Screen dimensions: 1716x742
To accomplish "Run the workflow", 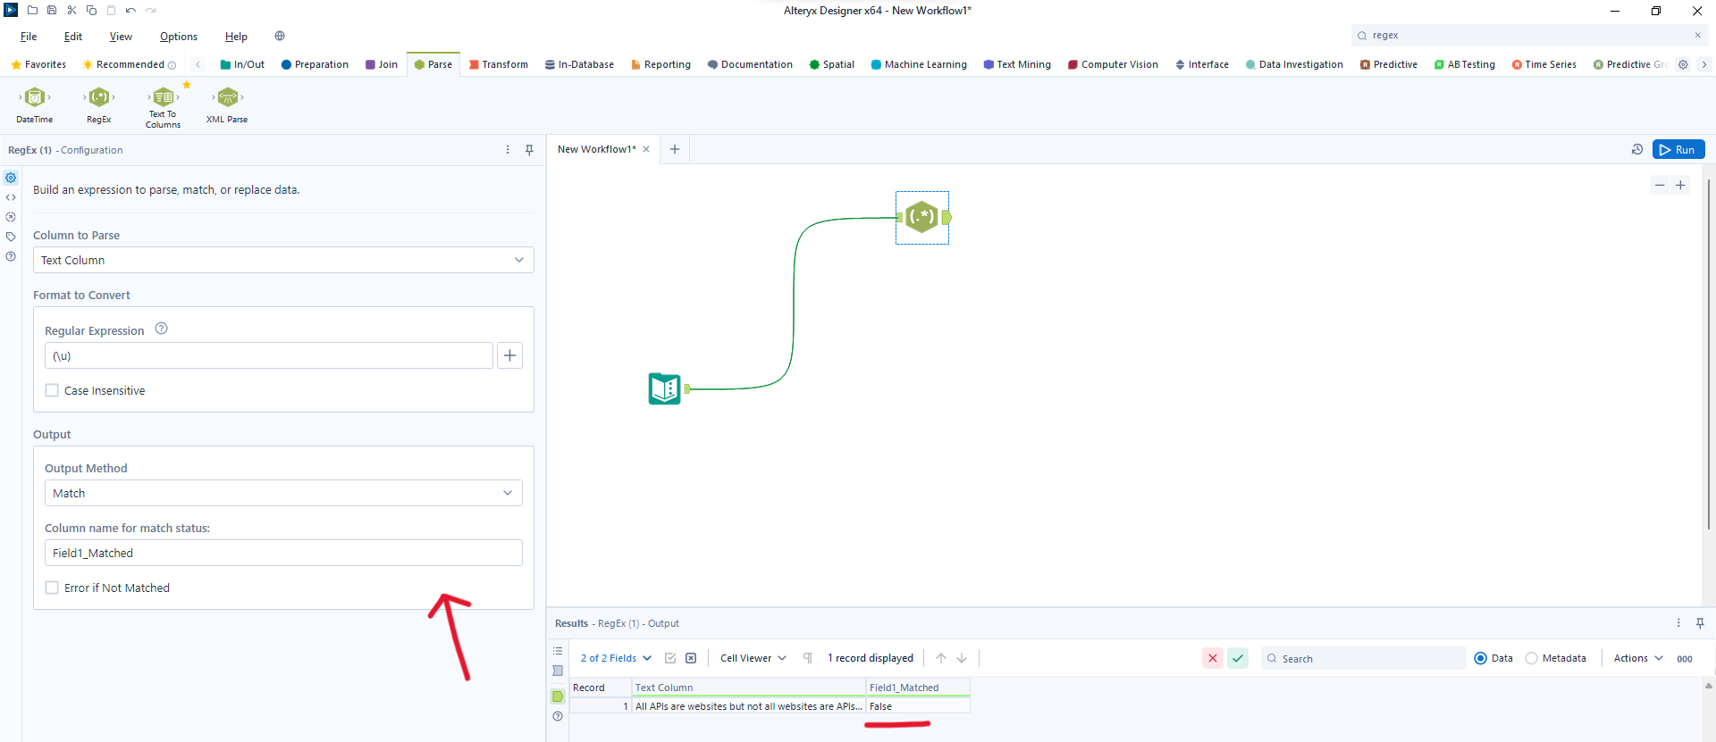I will pyautogui.click(x=1678, y=149).
